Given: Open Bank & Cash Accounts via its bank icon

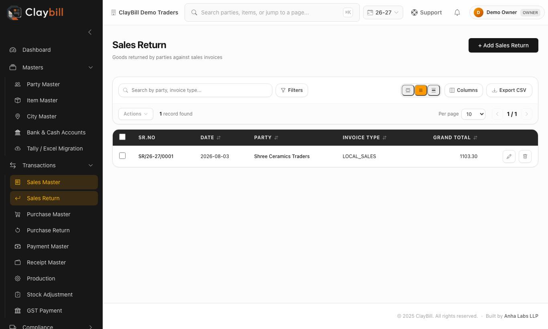Looking at the screenshot, I should point(18,132).
